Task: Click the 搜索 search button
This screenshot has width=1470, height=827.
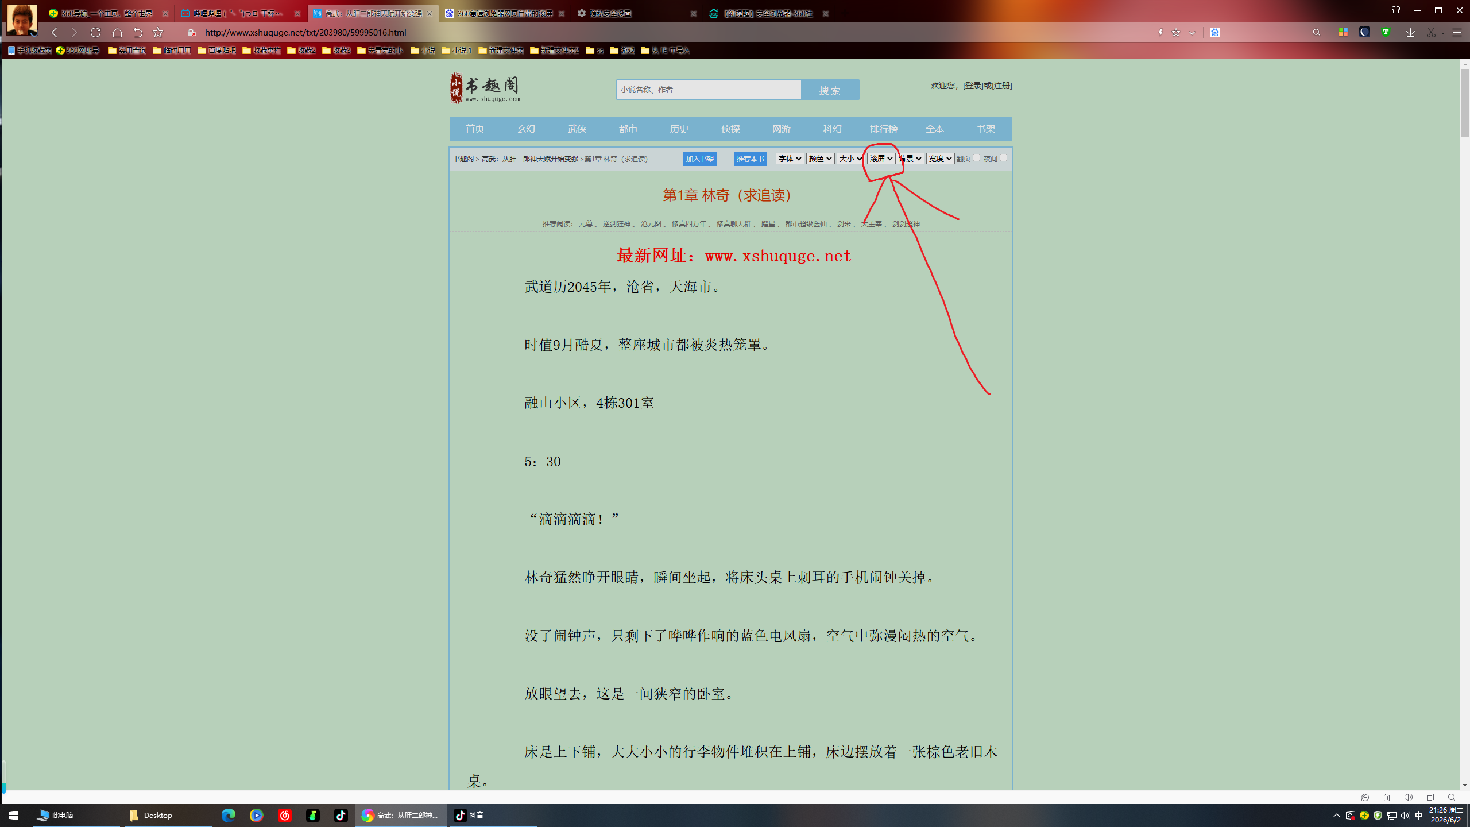Action: [x=830, y=90]
